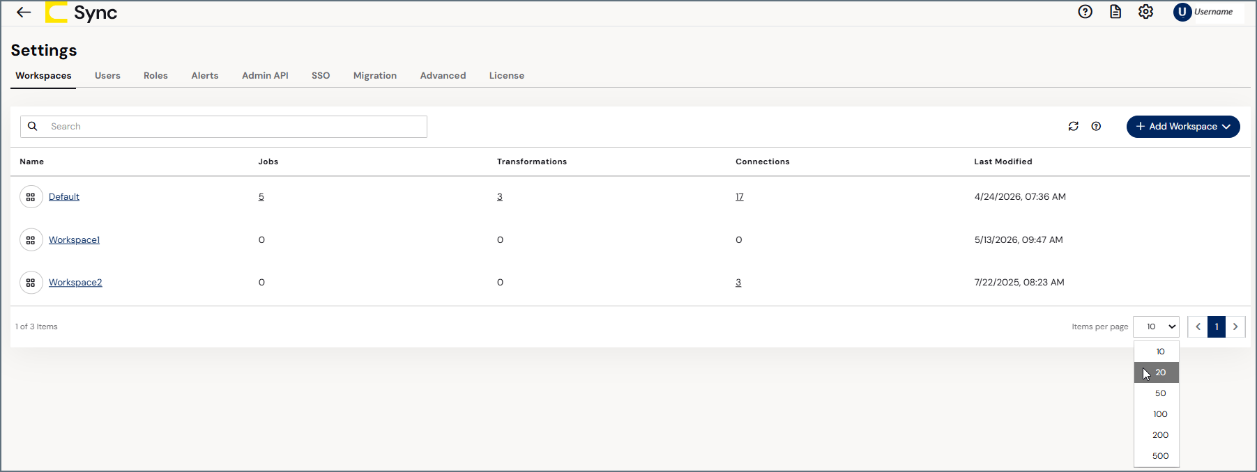Expand the Add Workspace dropdown button
The height and width of the screenshot is (472, 1257).
click(x=1183, y=126)
